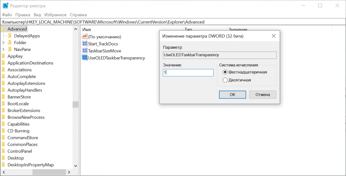Expand the NavPane tree node
Screen dimensions: 346x176
pos(3,49)
